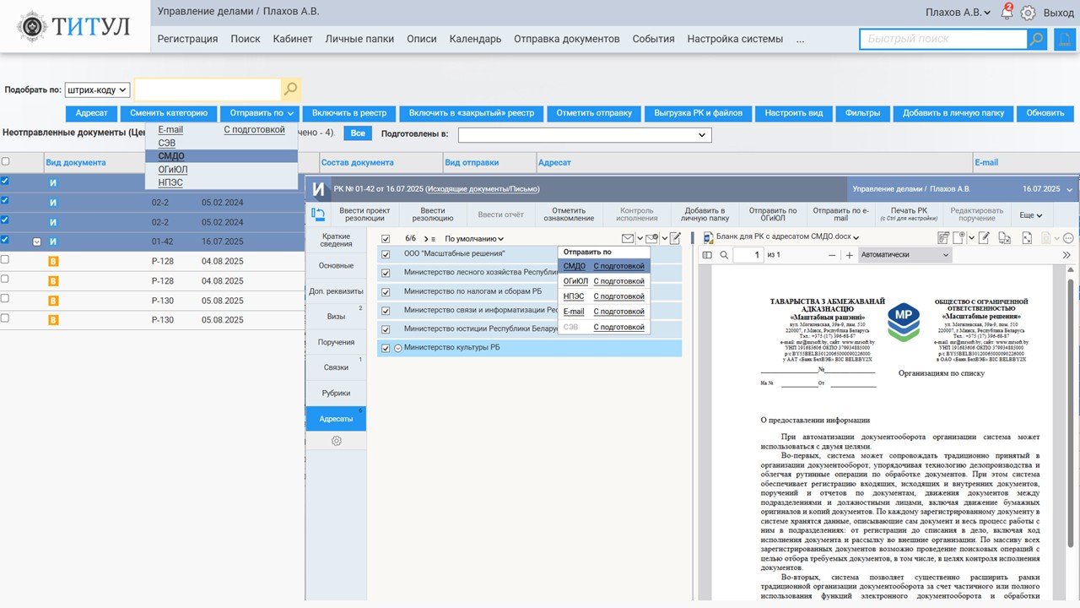This screenshot has width=1080, height=608.
Task: Toggle the PDF viewer sidebar icon
Action: [707, 255]
